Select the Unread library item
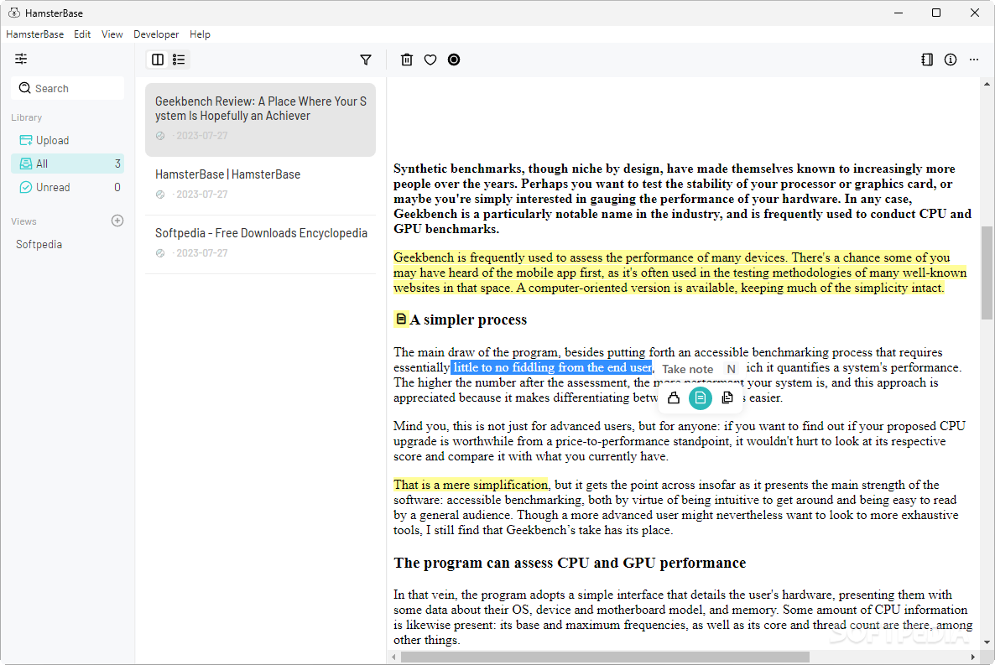Image resolution: width=995 pixels, height=665 pixels. point(67,187)
